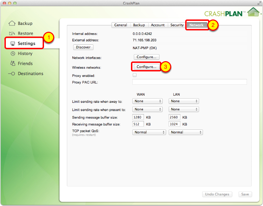Click Configure for Wireless networks
The height and width of the screenshot is (206, 263).
146,67
